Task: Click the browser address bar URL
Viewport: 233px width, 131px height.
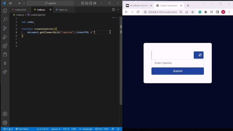Action: [162, 12]
